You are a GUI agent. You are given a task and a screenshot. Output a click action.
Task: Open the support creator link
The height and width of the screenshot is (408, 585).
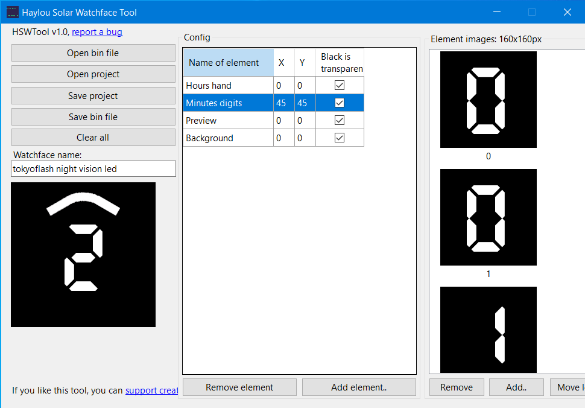151,390
